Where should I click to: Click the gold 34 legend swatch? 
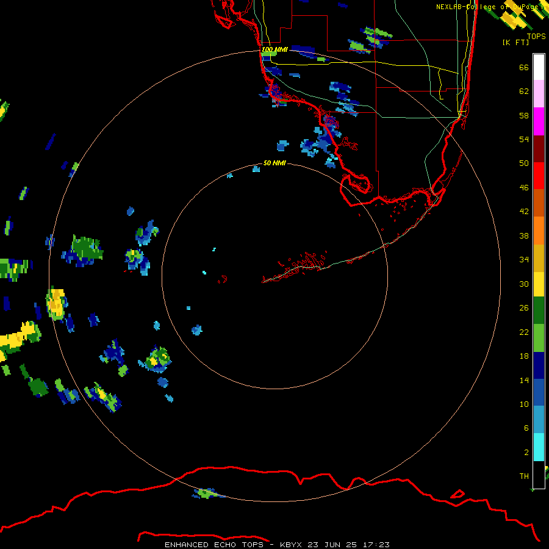(x=539, y=258)
